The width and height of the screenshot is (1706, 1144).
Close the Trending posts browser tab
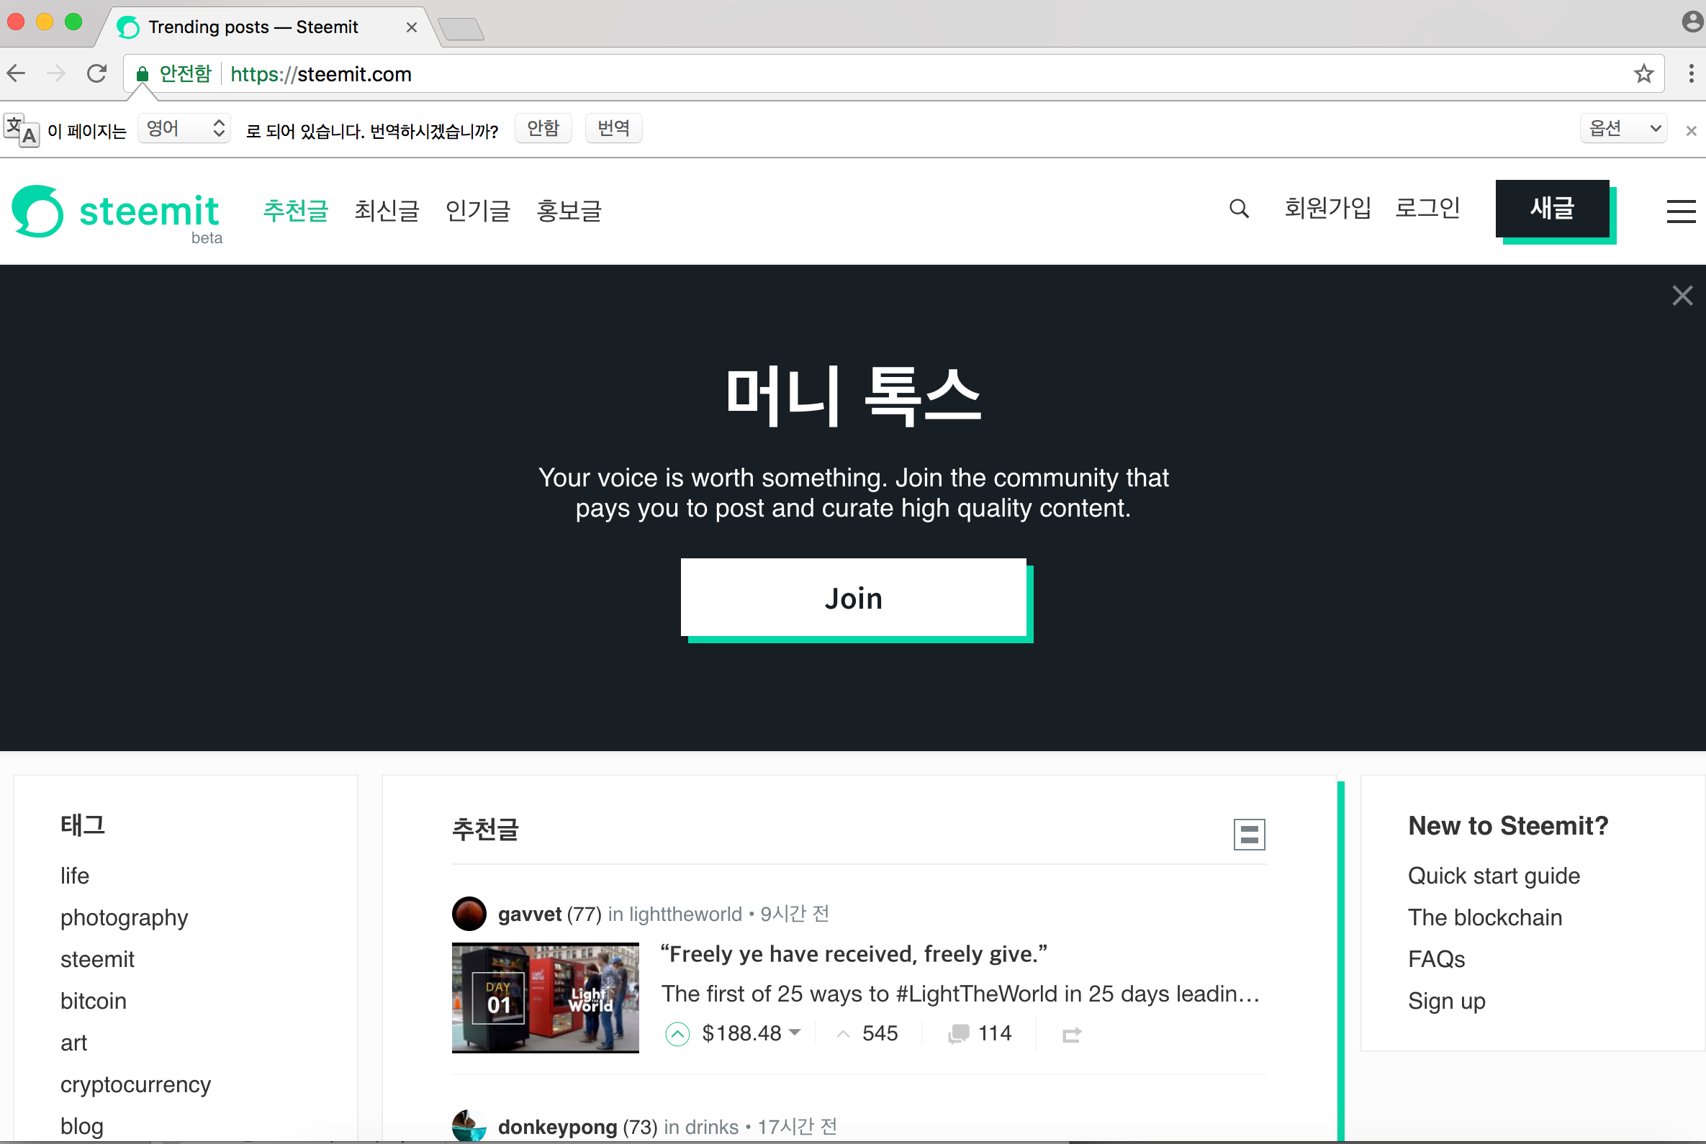pos(411,28)
